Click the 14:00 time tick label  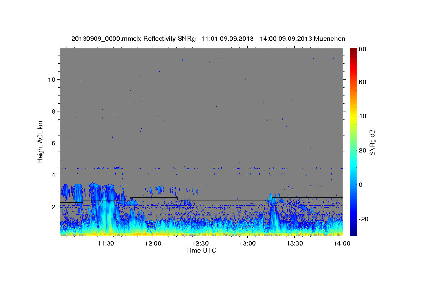click(x=342, y=243)
